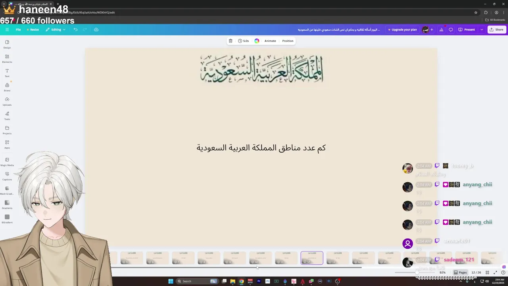Click the Redo arrow

click(x=85, y=29)
